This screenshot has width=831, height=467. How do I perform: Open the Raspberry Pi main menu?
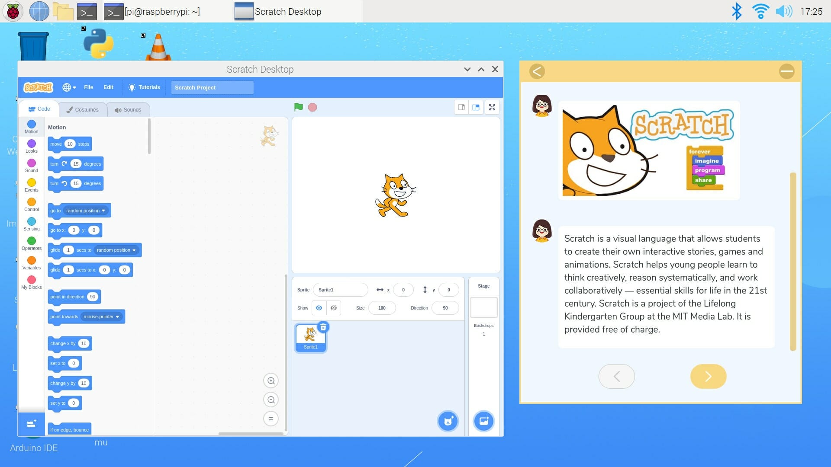(13, 11)
